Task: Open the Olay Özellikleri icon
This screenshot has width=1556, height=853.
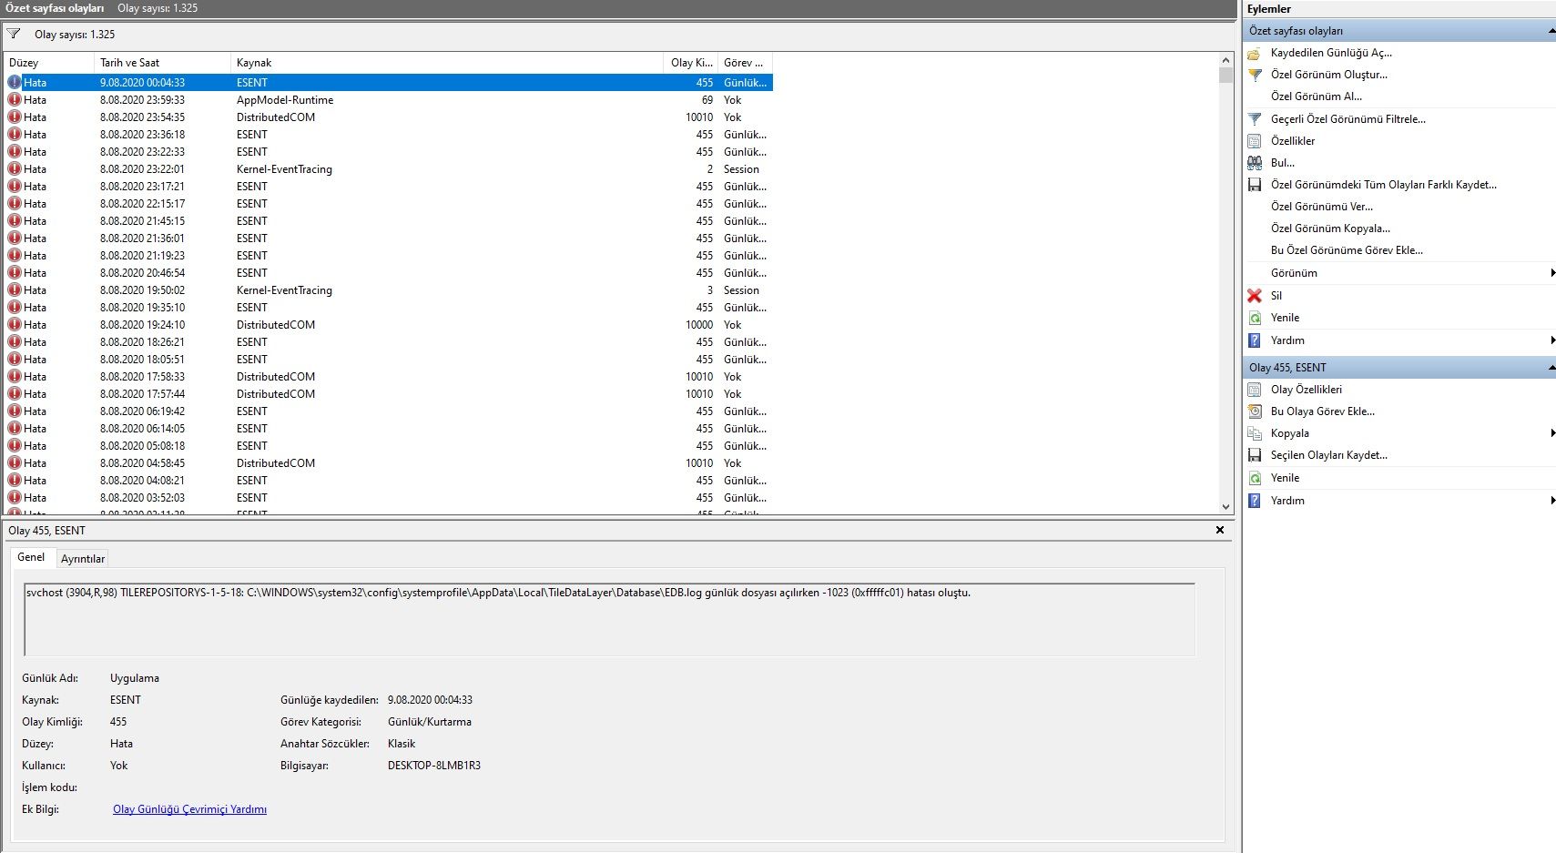Action: pos(1255,390)
